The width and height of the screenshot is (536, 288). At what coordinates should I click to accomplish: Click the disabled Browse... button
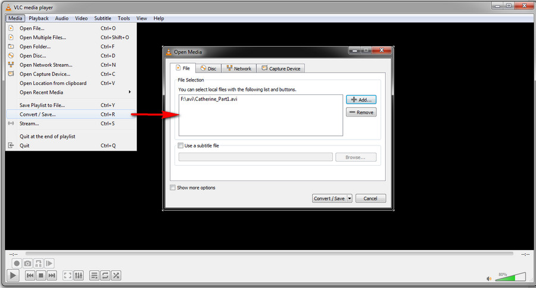point(356,157)
